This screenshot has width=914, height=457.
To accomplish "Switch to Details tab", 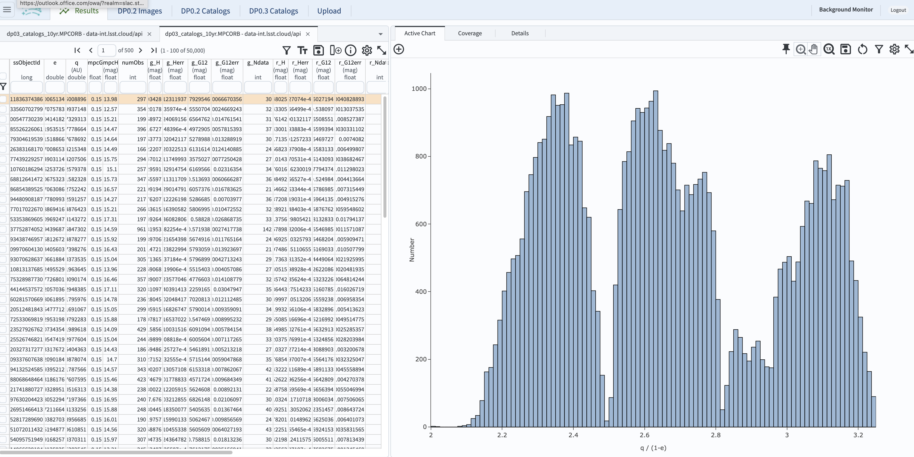I will click(x=520, y=33).
